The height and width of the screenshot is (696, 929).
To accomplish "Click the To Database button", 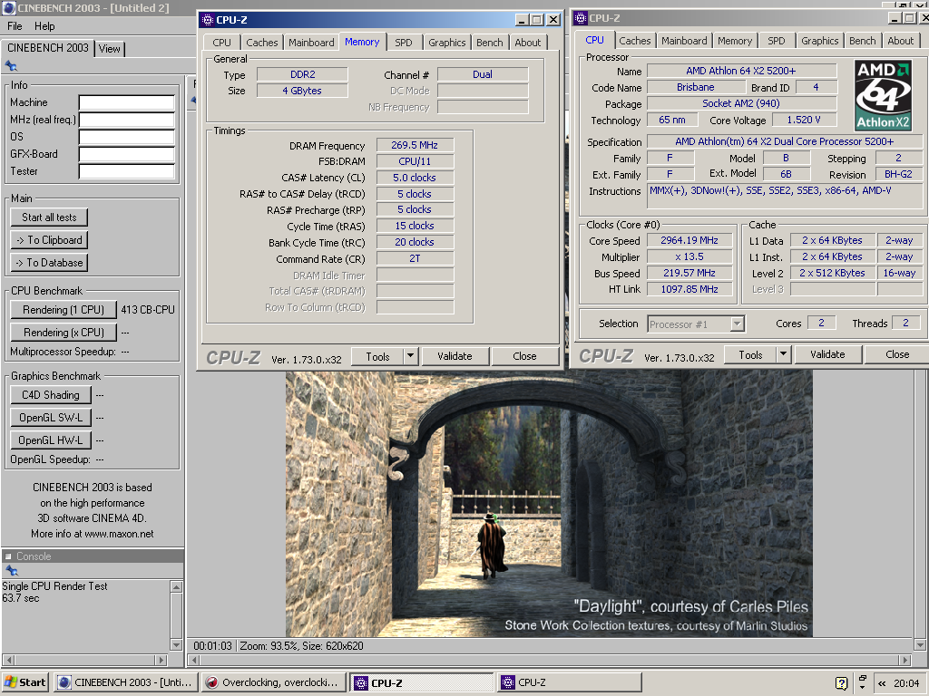I will click(x=49, y=263).
